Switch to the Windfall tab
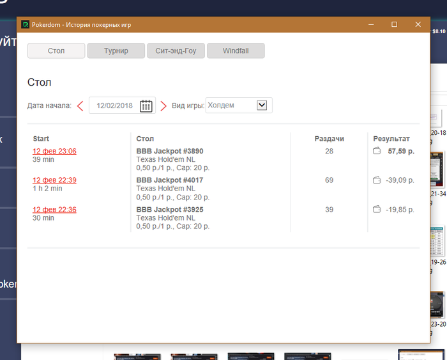 (x=236, y=51)
